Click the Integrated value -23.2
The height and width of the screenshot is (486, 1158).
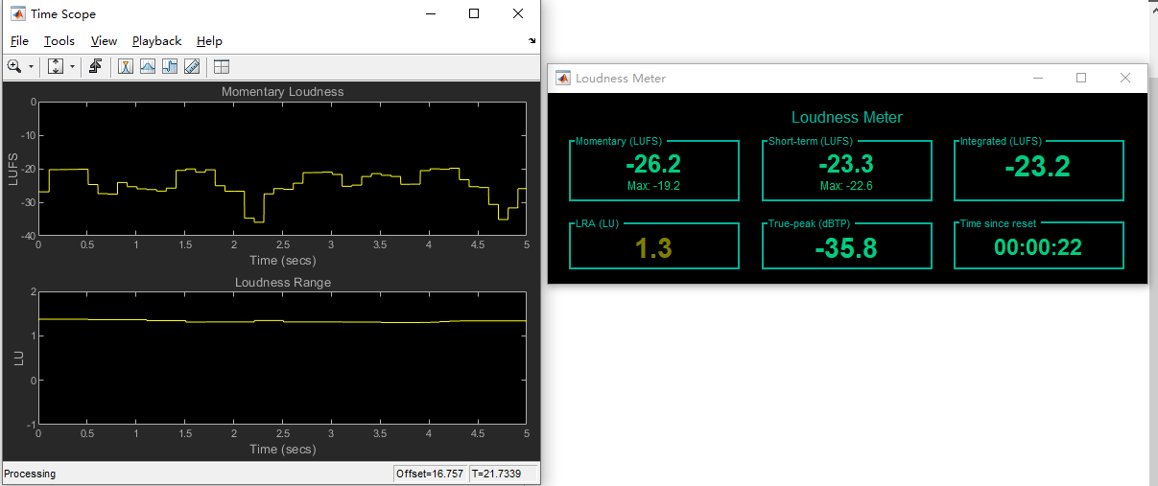1037,167
